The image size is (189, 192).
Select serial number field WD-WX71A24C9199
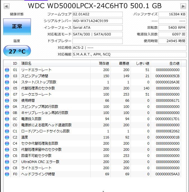(98, 21)
